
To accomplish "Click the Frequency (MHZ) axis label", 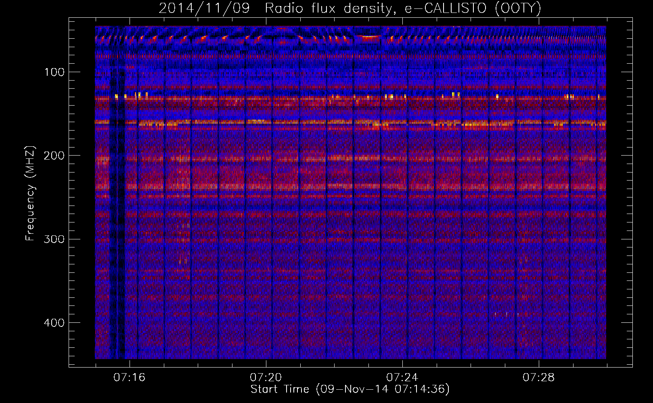I will pyautogui.click(x=30, y=193).
